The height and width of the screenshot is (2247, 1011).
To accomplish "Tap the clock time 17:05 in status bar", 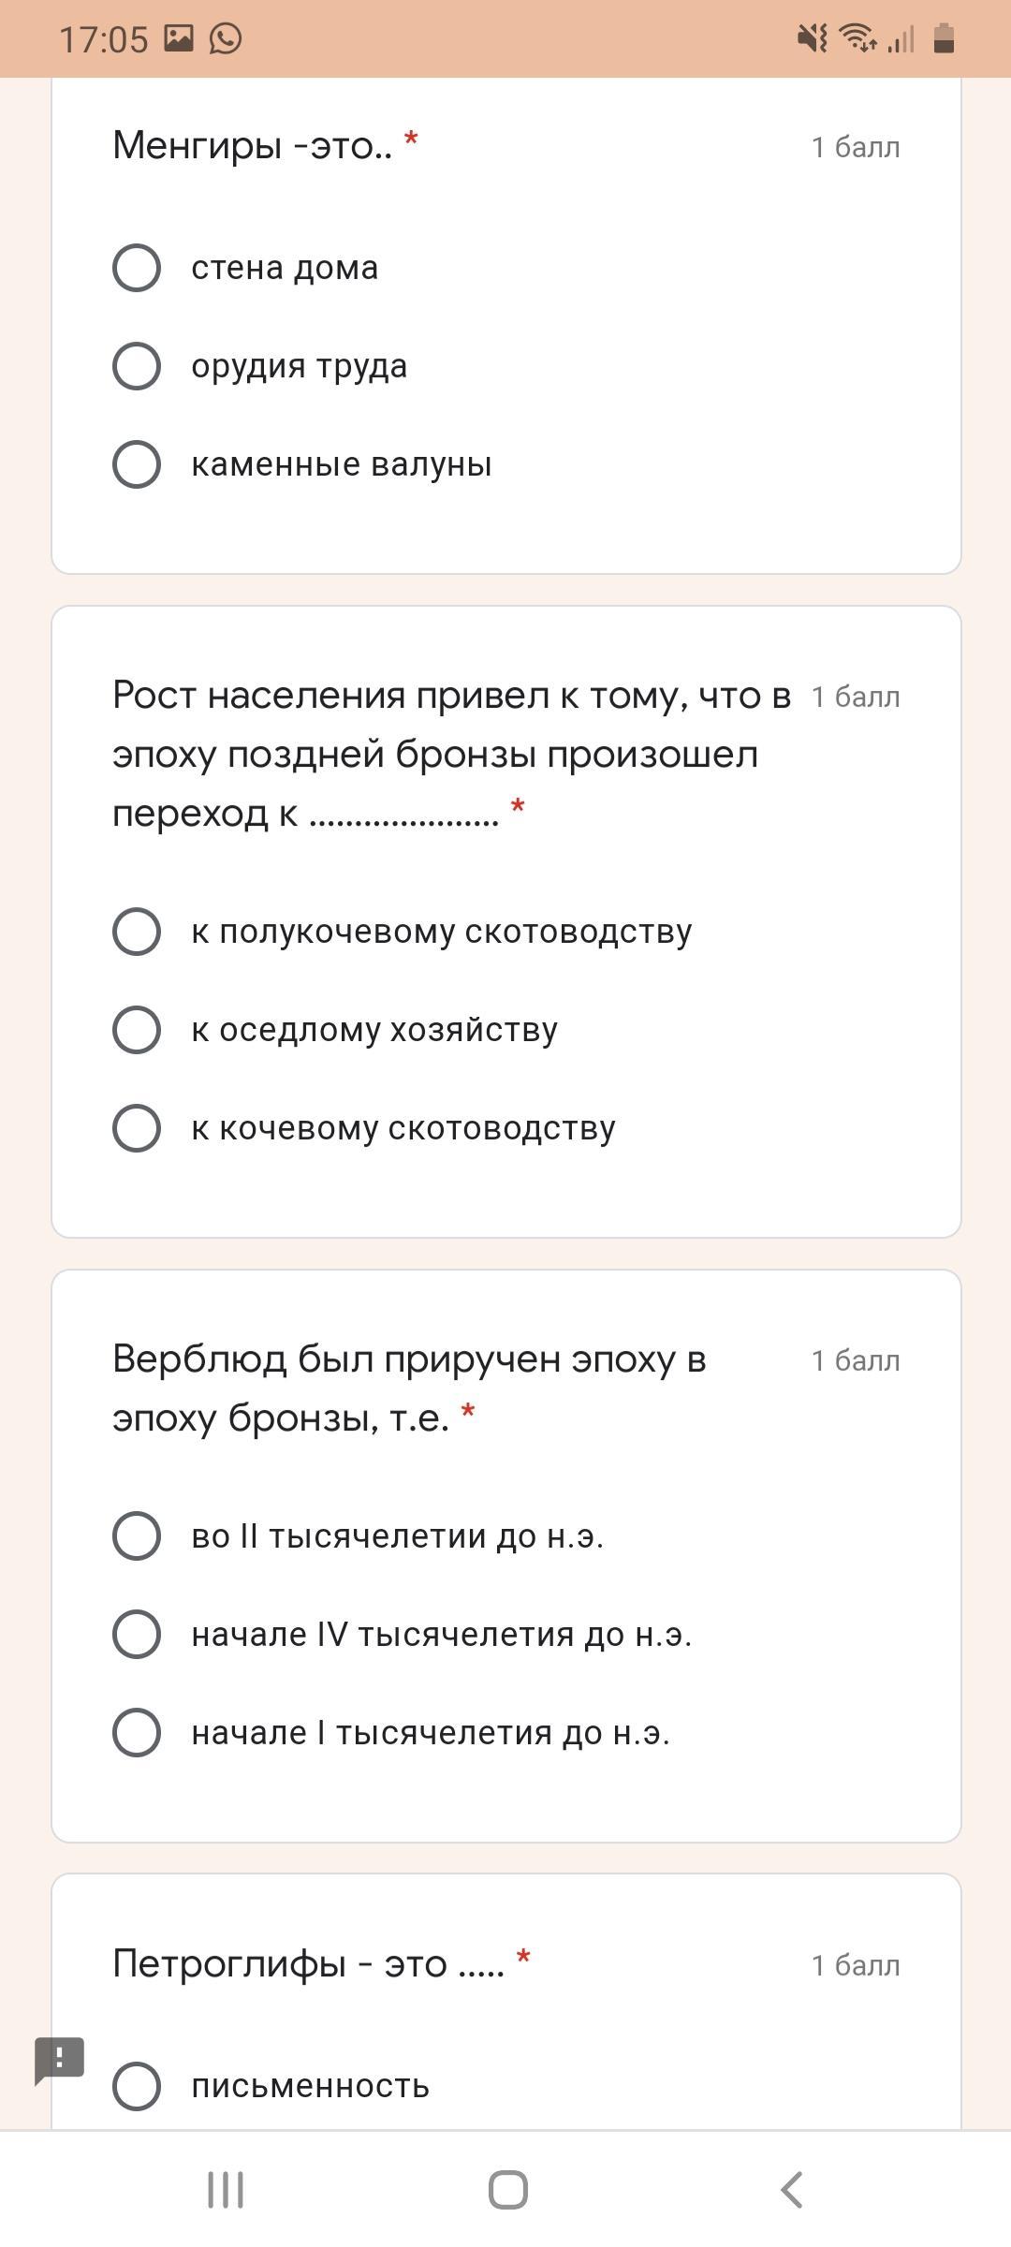I will tap(103, 39).
